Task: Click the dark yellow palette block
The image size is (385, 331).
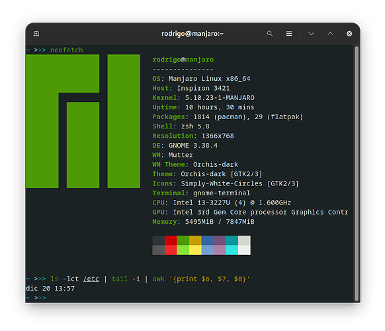Action: (x=195, y=240)
